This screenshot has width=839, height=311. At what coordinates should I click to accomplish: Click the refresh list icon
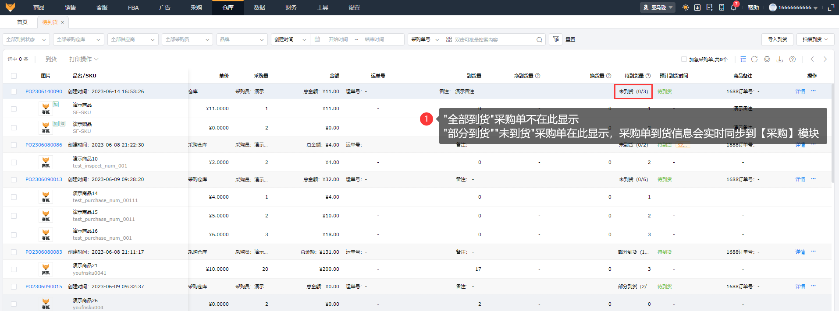754,59
